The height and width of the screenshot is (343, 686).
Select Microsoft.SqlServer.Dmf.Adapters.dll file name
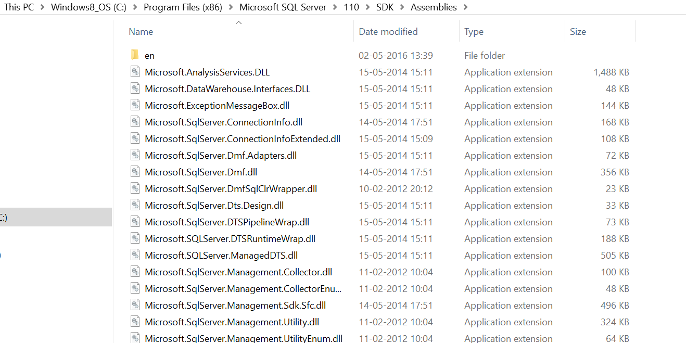(x=221, y=156)
